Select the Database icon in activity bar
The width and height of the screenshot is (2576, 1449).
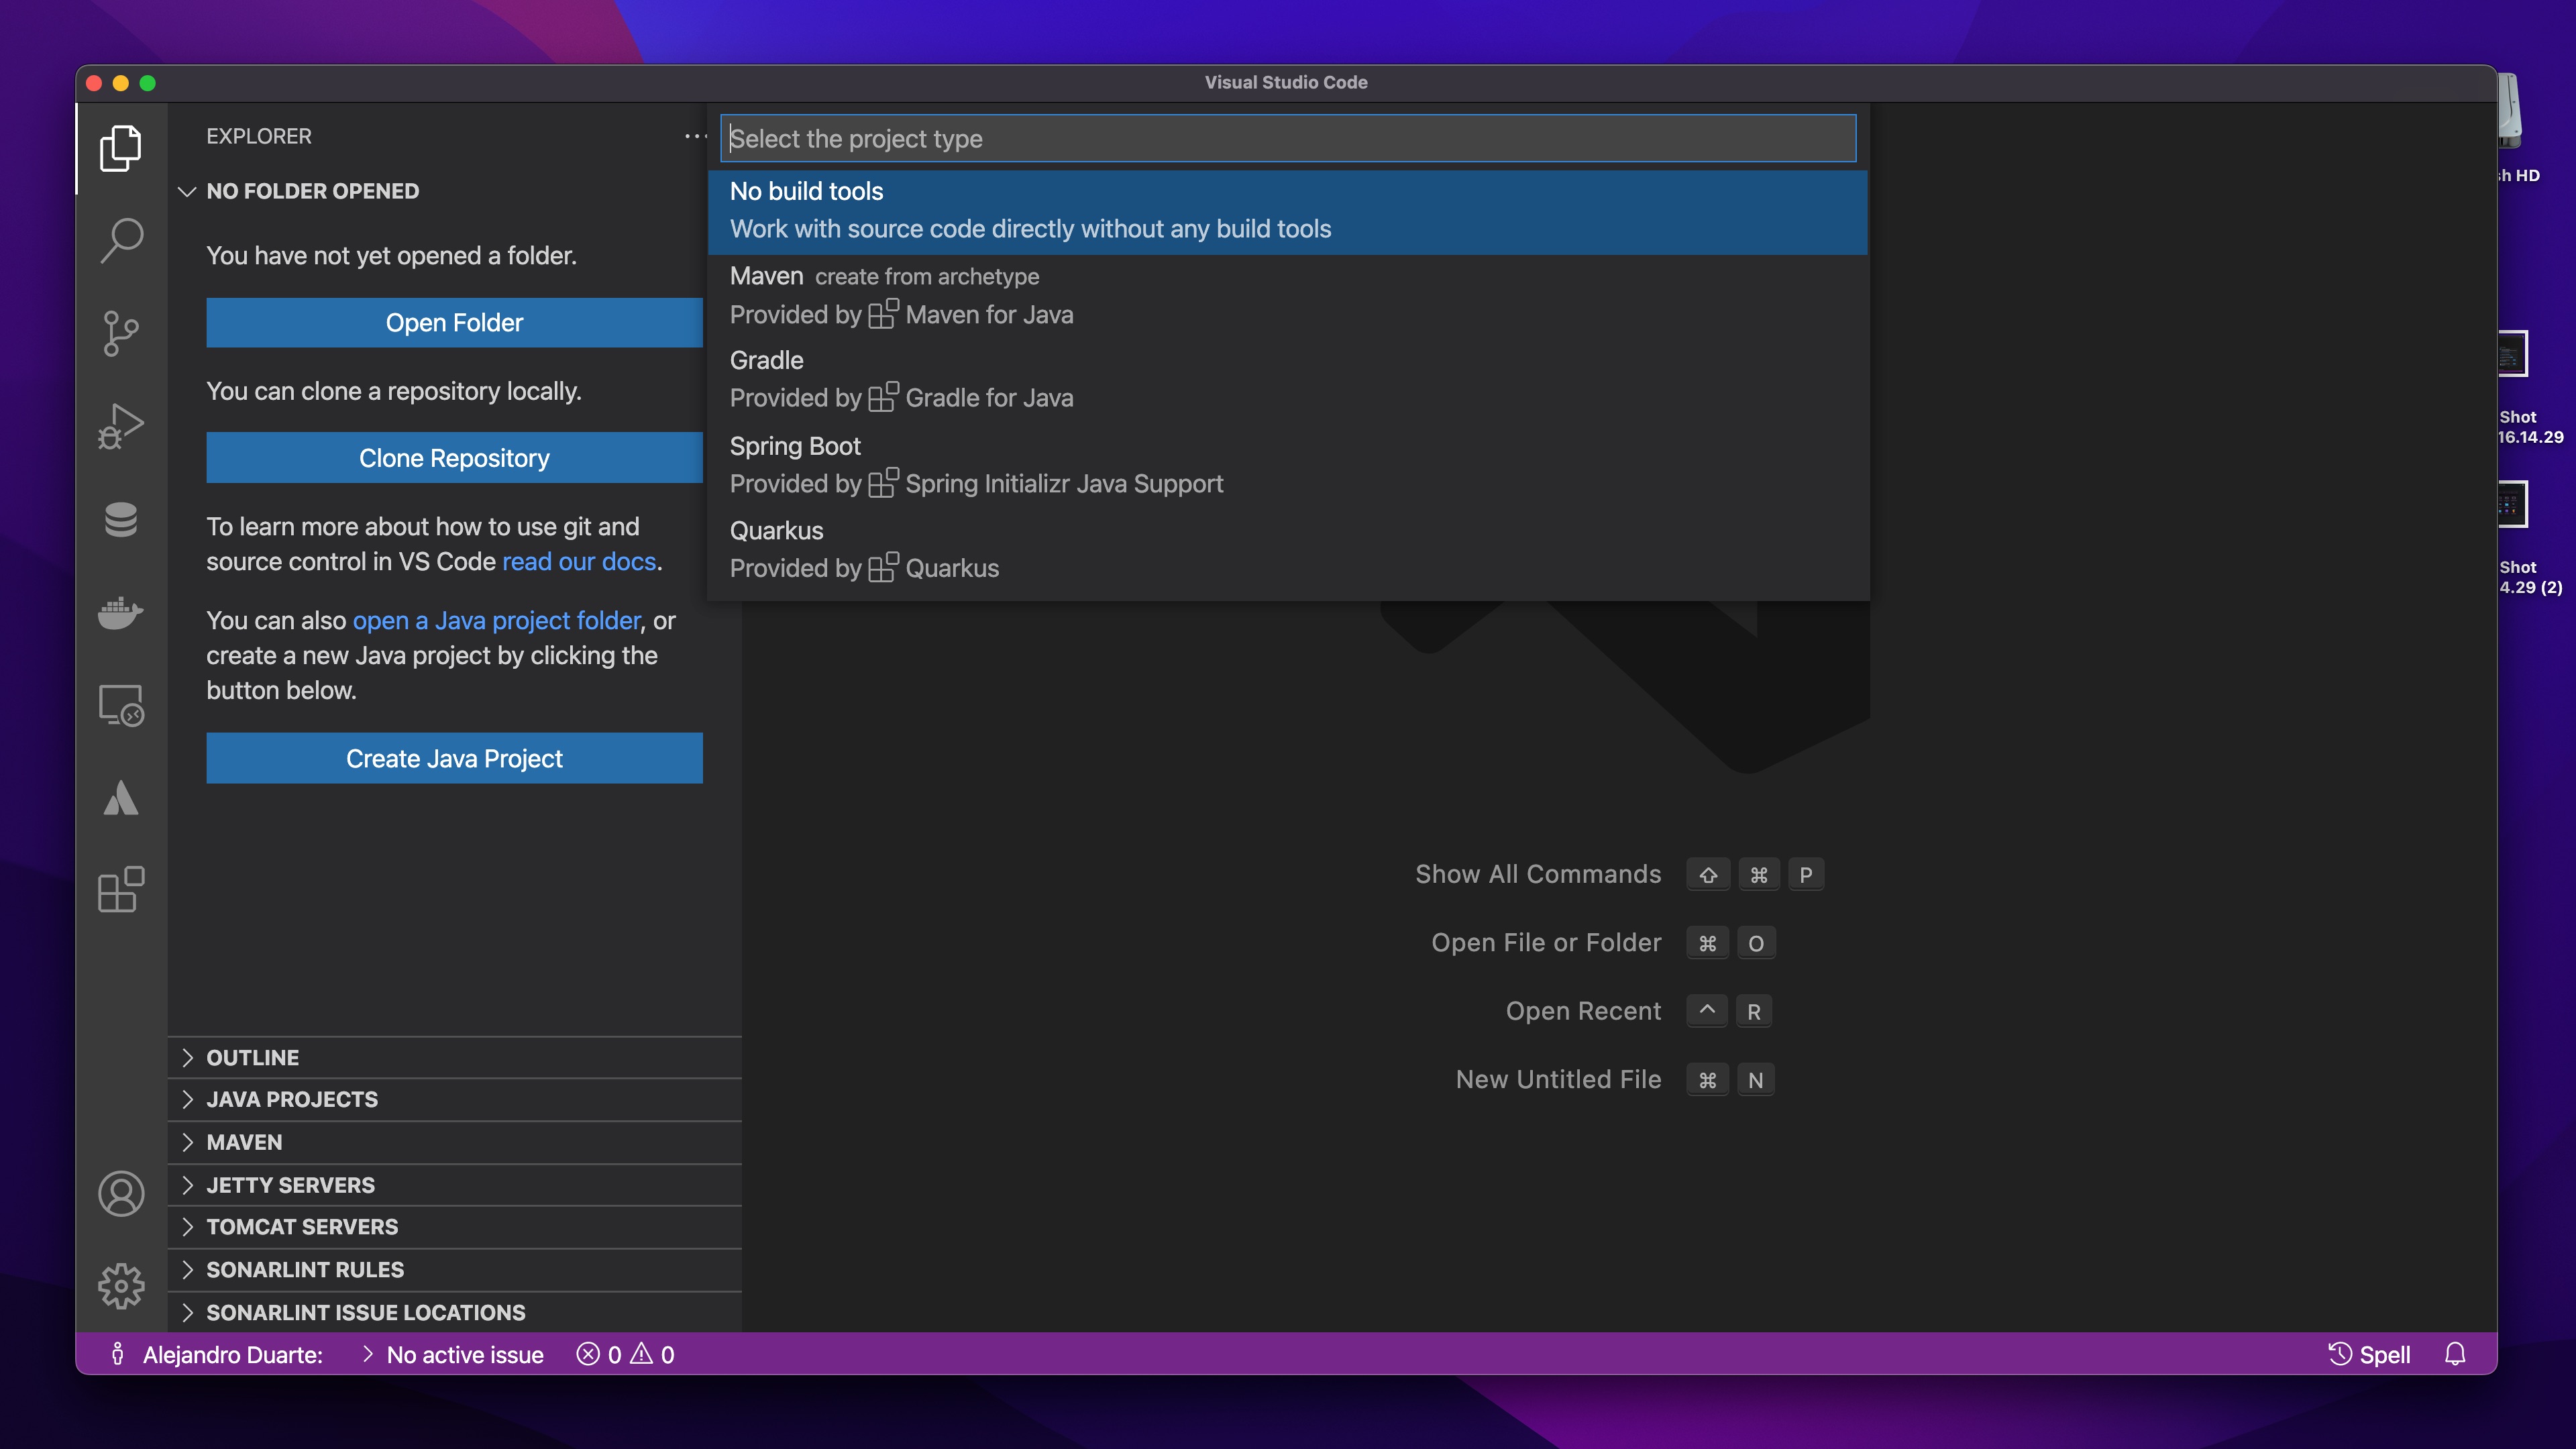(x=120, y=520)
